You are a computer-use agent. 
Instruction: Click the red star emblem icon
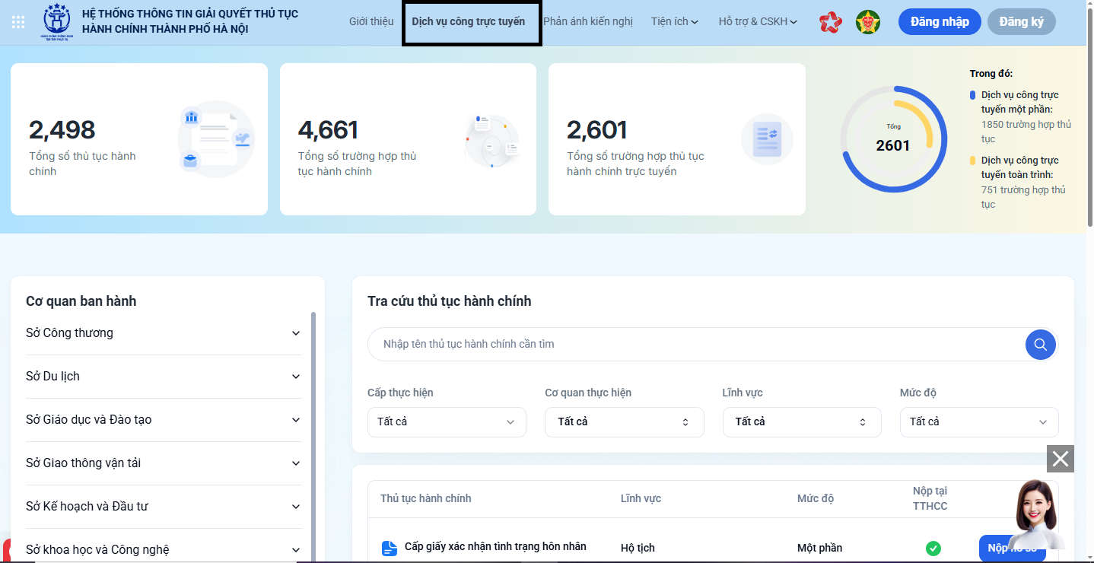coord(831,22)
